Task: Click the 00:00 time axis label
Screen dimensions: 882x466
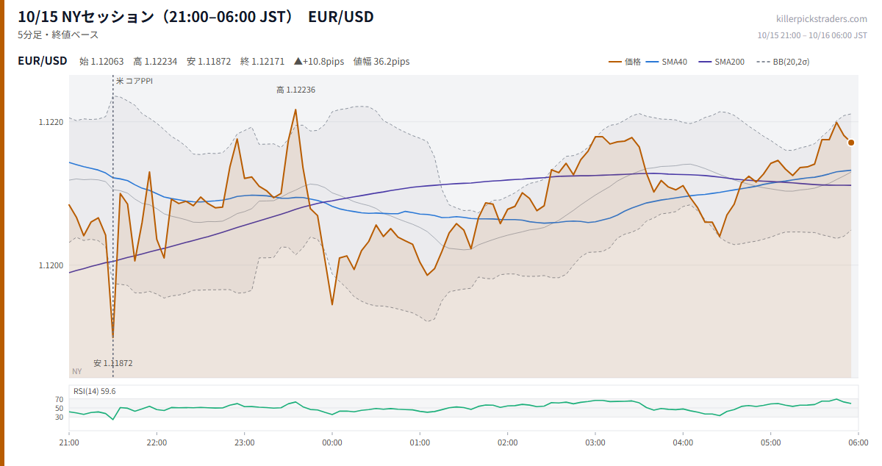Action: [332, 442]
